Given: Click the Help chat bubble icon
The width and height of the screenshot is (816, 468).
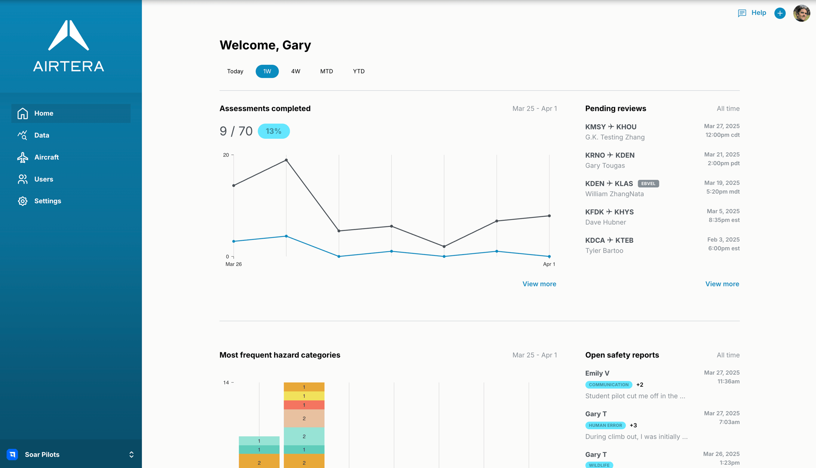Looking at the screenshot, I should coord(742,13).
